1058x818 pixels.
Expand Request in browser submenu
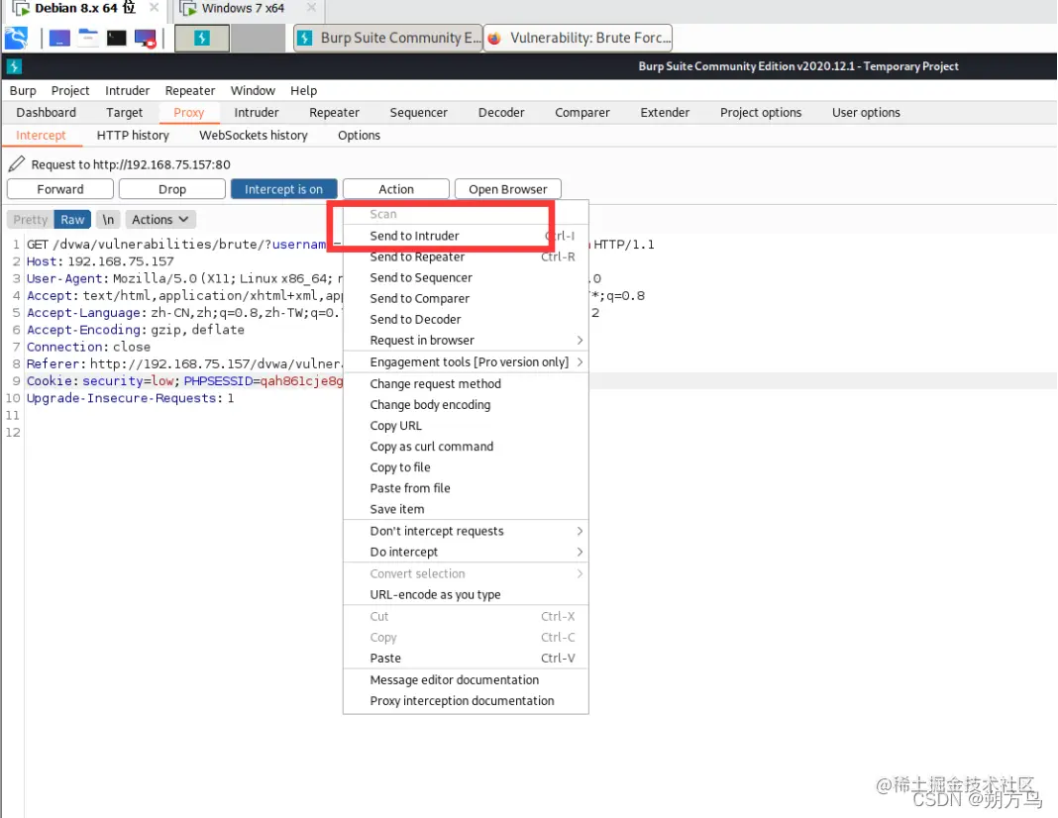point(466,341)
